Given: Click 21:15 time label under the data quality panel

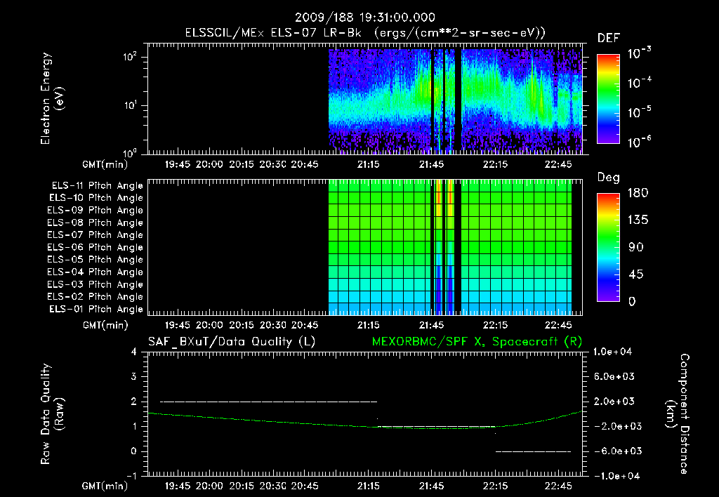Looking at the screenshot, I should coord(368,486).
